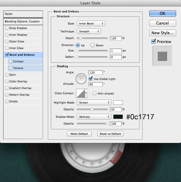Click the New Style... button
The height and width of the screenshot is (182, 181).
pos(163,33)
